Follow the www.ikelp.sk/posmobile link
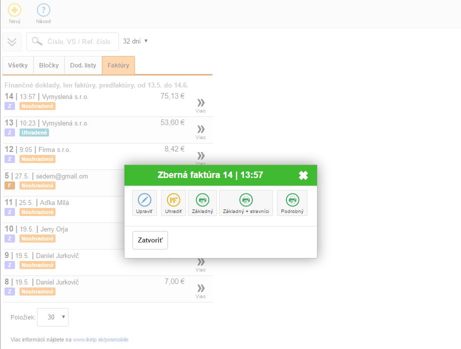Viewport: 461px width, 349px height. pos(100,339)
